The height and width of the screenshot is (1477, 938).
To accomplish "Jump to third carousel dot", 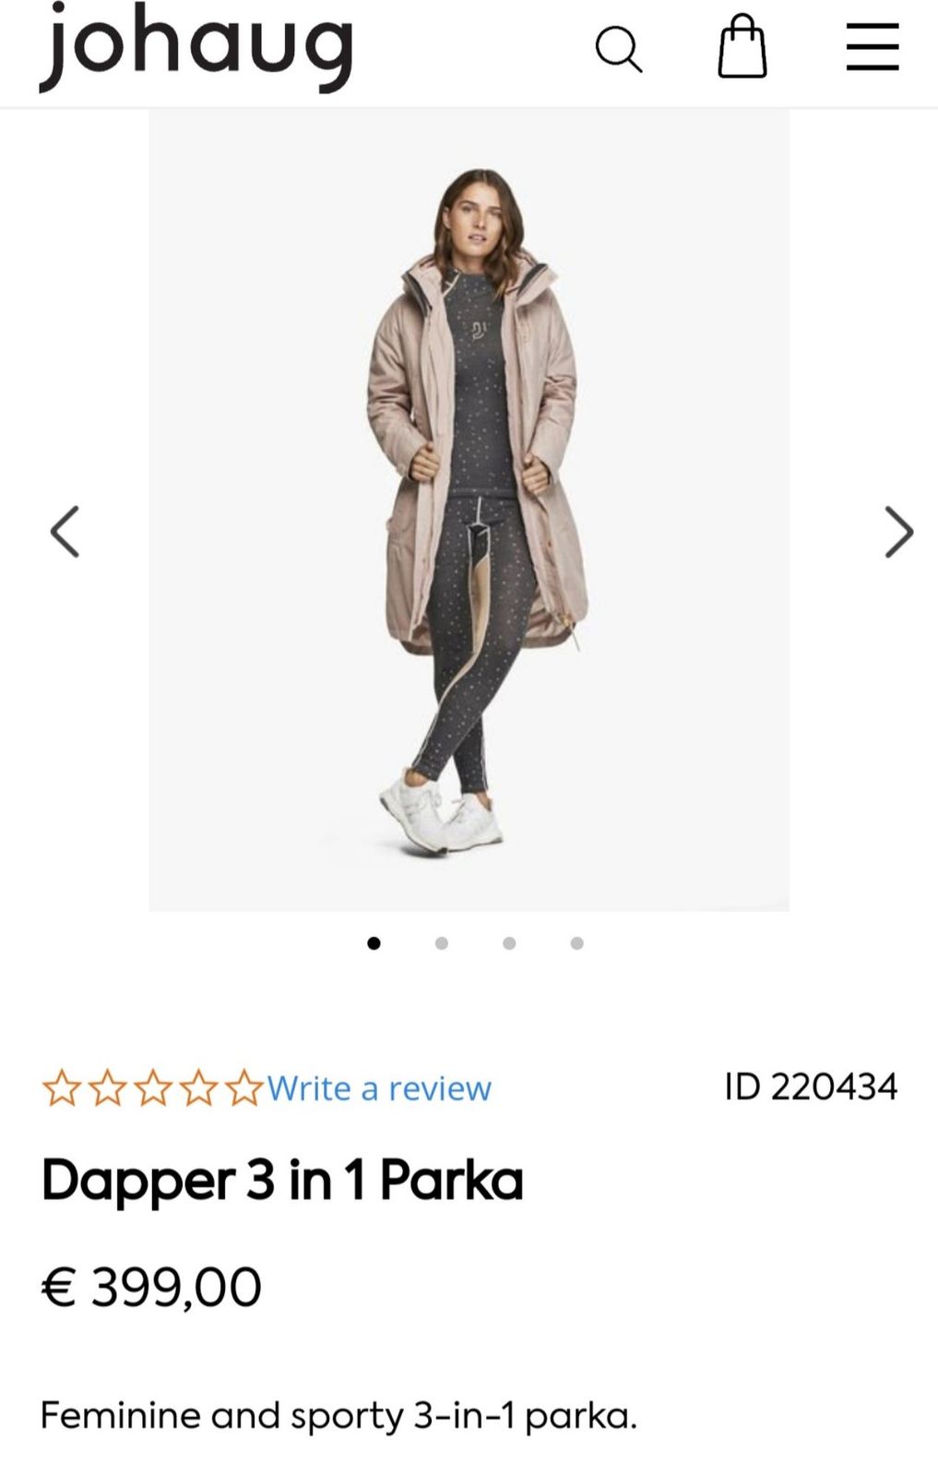I will tap(509, 943).
